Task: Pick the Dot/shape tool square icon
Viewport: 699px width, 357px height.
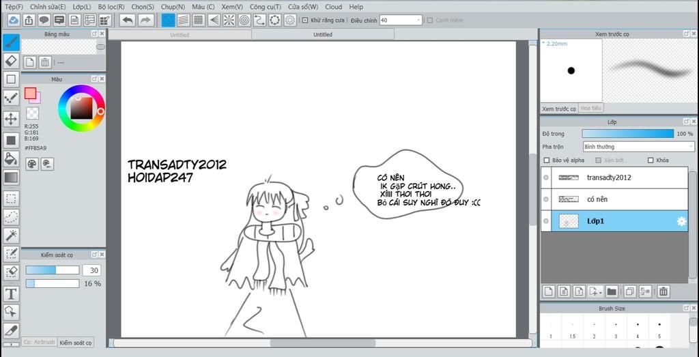Action: point(11,79)
